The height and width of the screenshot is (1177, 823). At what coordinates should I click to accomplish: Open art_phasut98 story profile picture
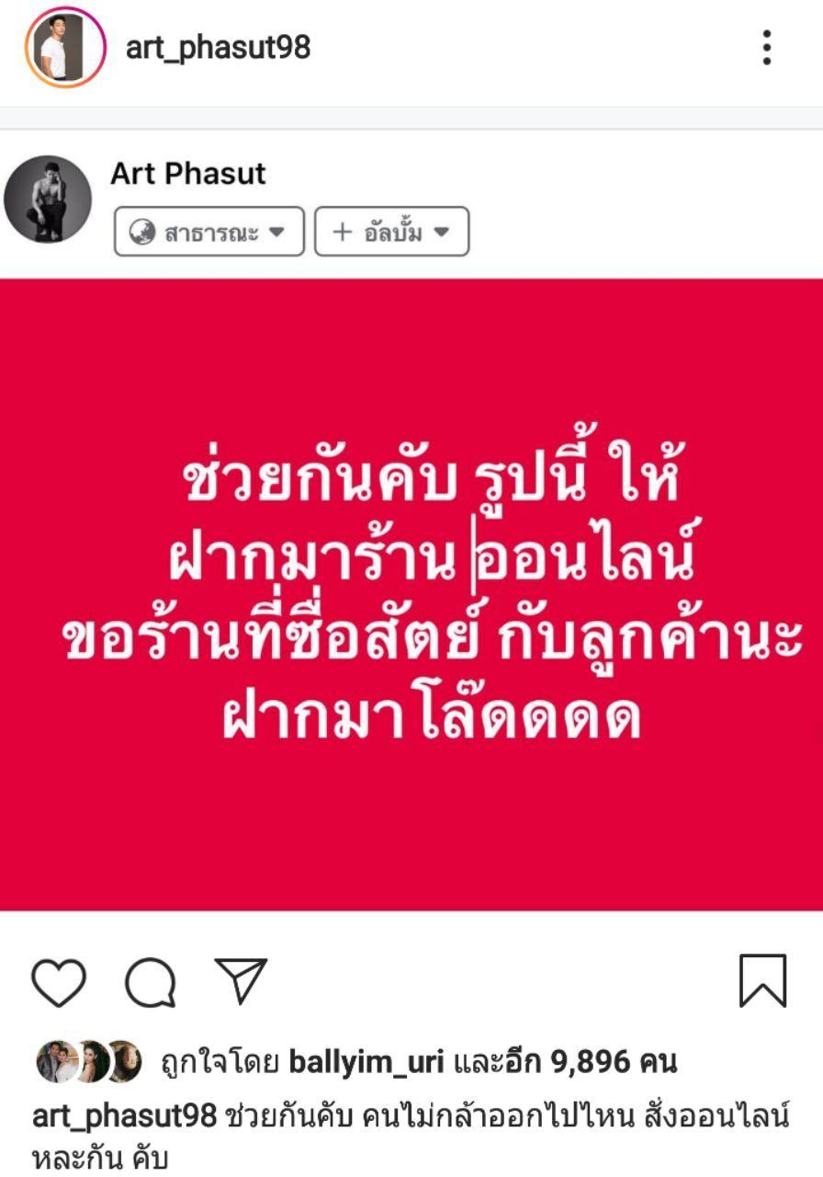click(x=65, y=47)
